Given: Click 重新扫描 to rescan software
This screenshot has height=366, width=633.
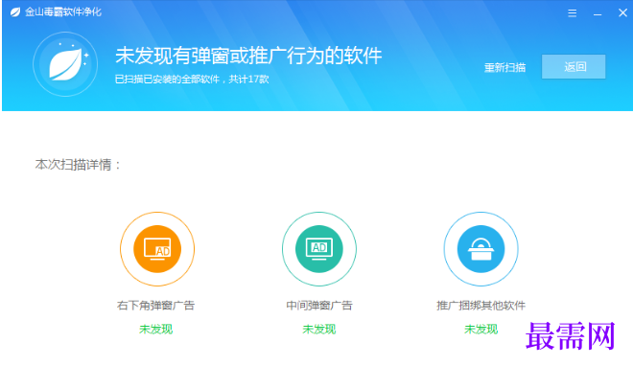Looking at the screenshot, I should click(x=504, y=67).
